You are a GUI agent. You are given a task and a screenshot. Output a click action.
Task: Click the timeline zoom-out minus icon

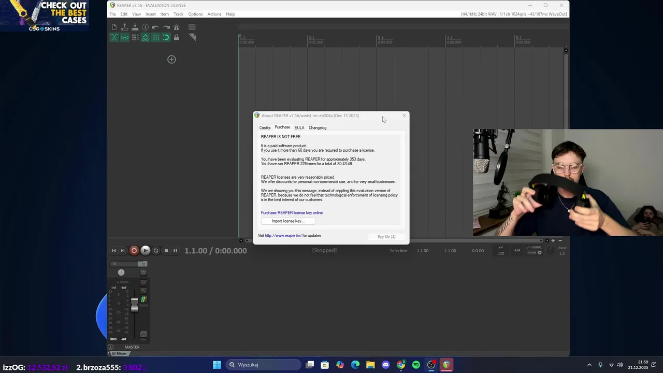560,240
